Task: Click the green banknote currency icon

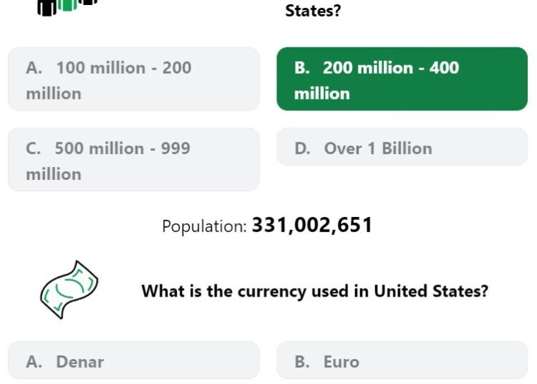Action: coord(69,290)
